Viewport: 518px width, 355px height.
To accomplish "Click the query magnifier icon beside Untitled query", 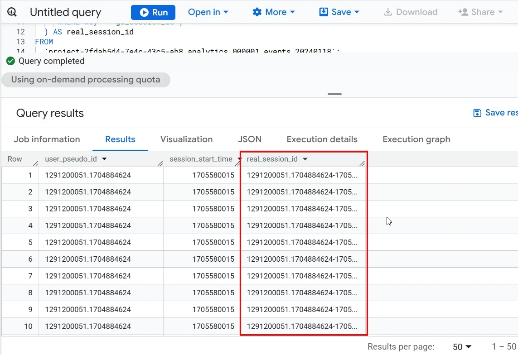I will point(12,12).
